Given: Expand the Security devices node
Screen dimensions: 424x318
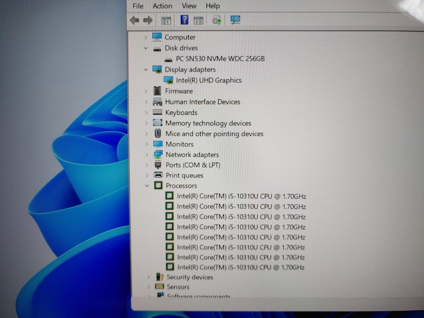Looking at the screenshot, I should (148, 277).
